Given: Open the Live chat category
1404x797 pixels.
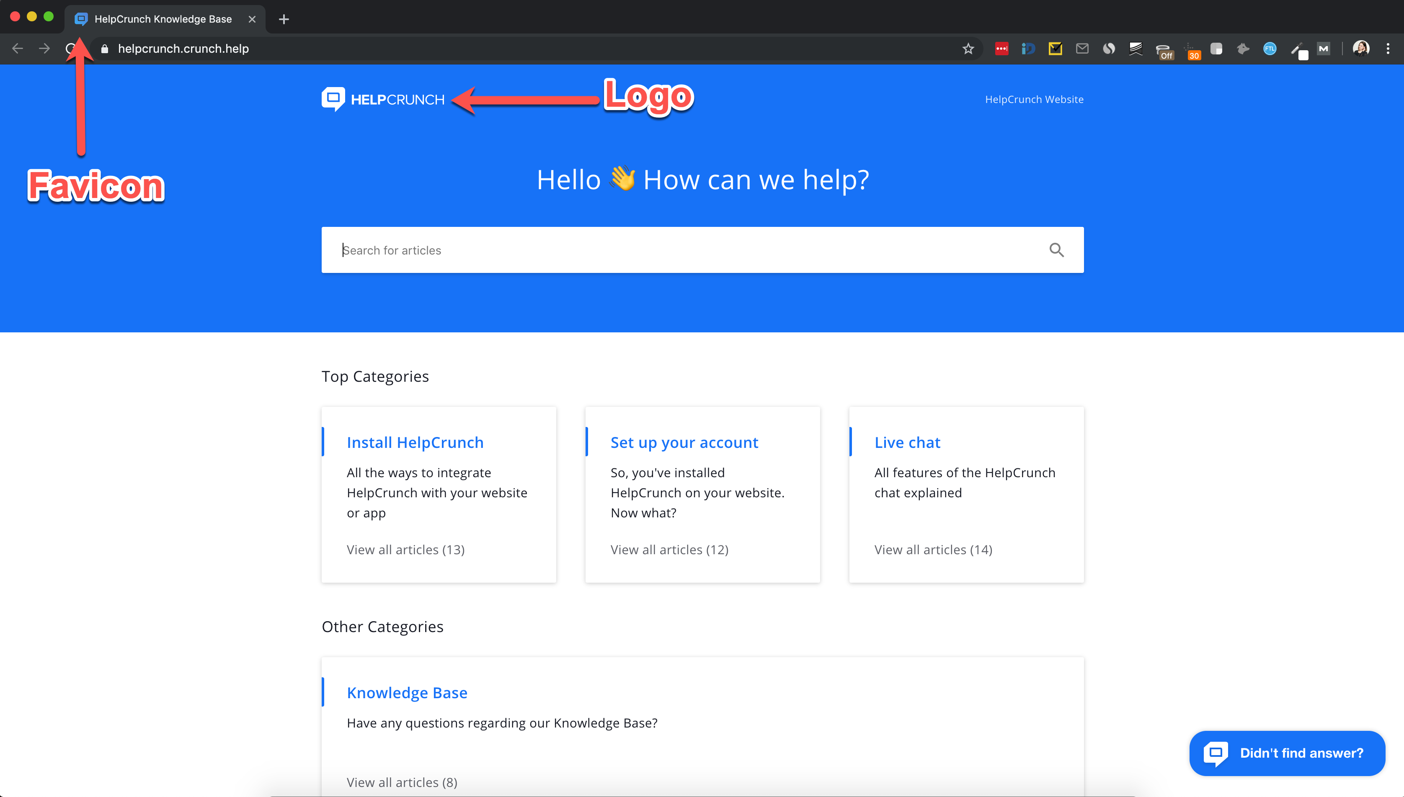Looking at the screenshot, I should pyautogui.click(x=907, y=442).
